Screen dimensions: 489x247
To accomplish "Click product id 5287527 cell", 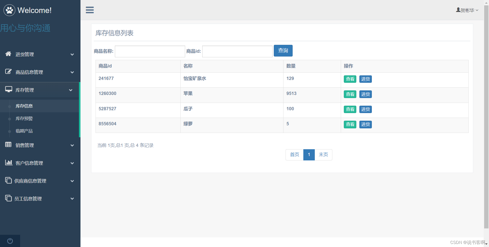I will click(x=138, y=110).
